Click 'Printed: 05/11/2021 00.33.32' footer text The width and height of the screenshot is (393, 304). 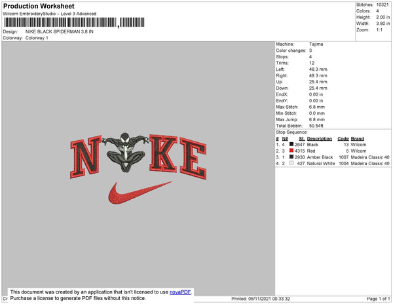click(261, 299)
